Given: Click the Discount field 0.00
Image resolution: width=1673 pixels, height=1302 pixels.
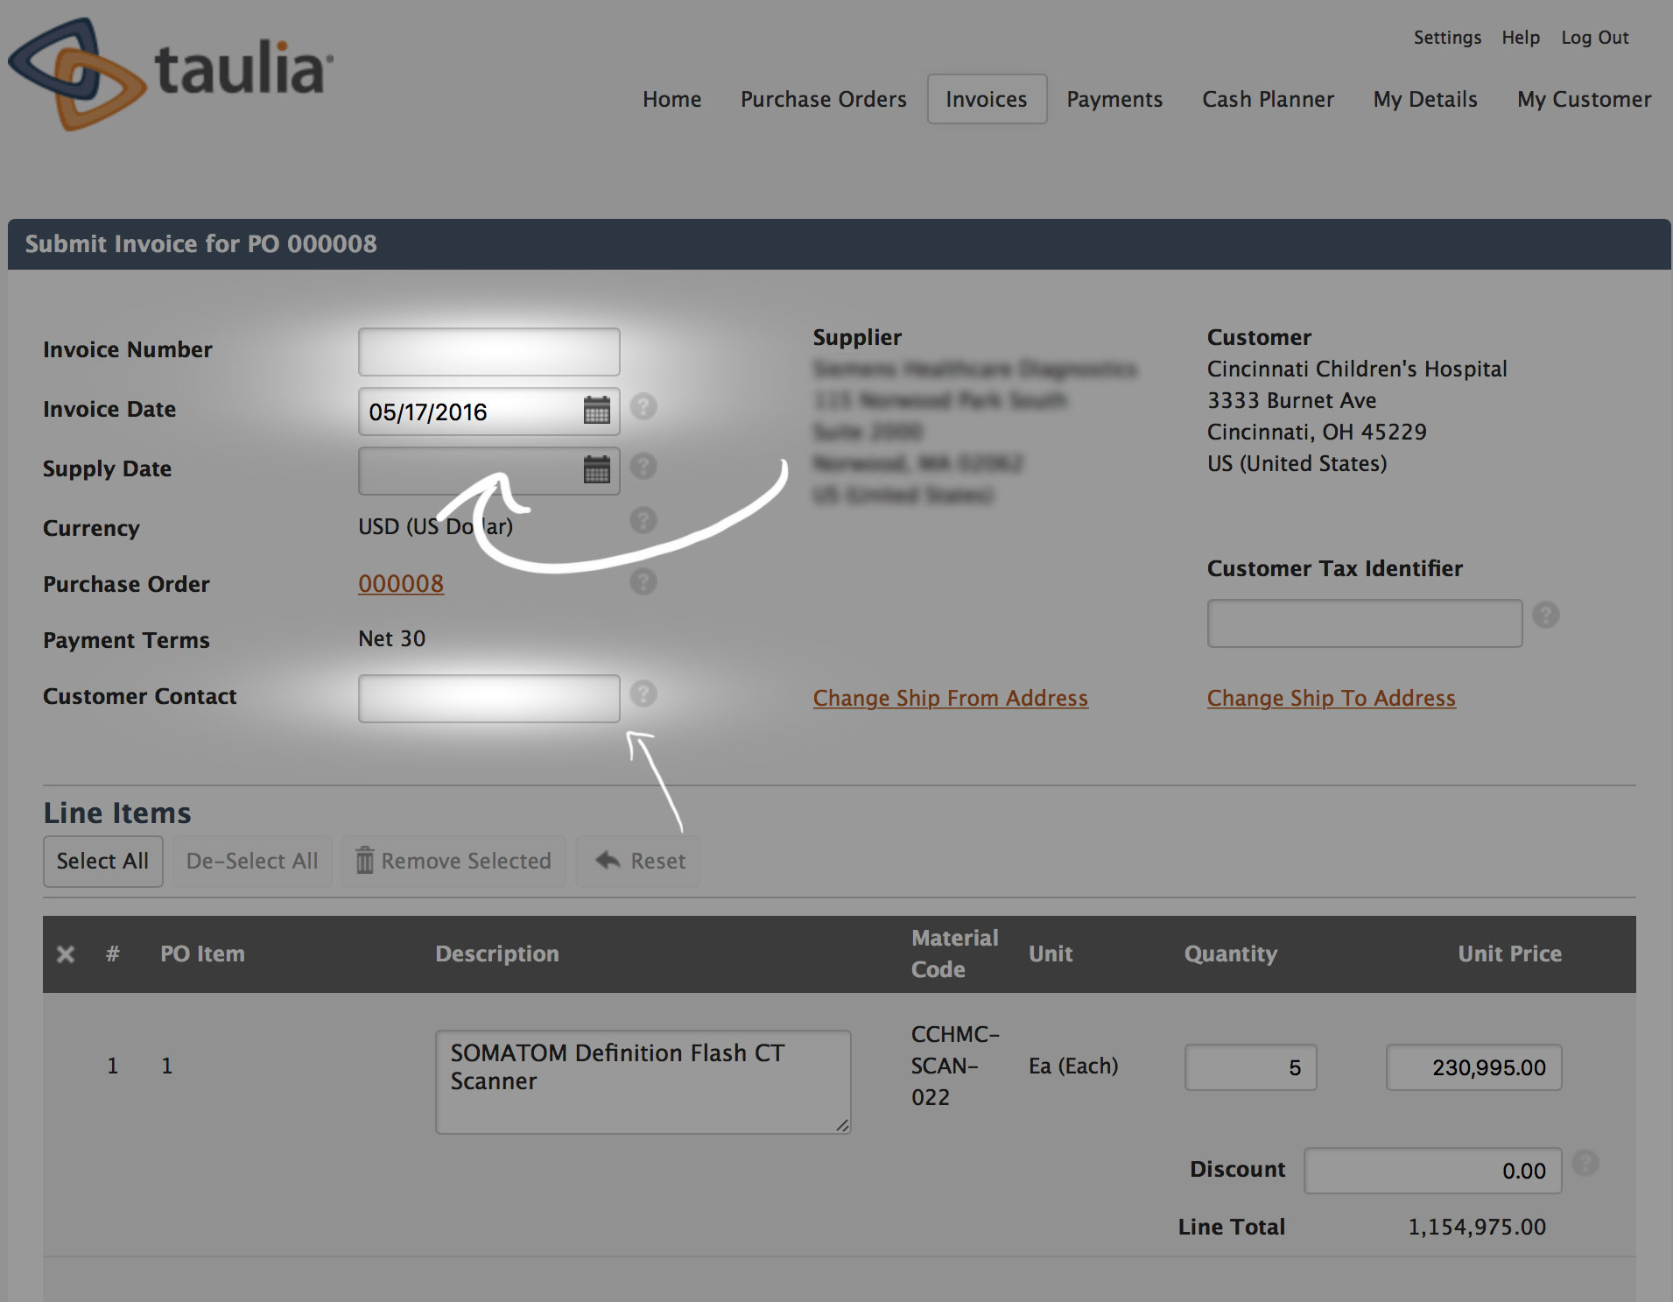Looking at the screenshot, I should pos(1433,1171).
